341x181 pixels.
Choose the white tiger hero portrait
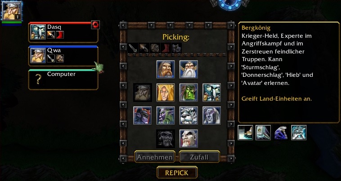[188, 115]
